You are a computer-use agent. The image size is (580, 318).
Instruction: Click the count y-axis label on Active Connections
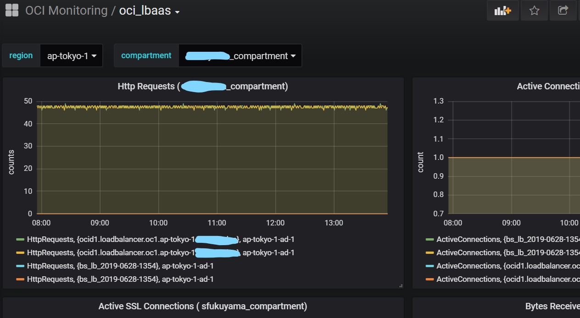pyautogui.click(x=420, y=162)
